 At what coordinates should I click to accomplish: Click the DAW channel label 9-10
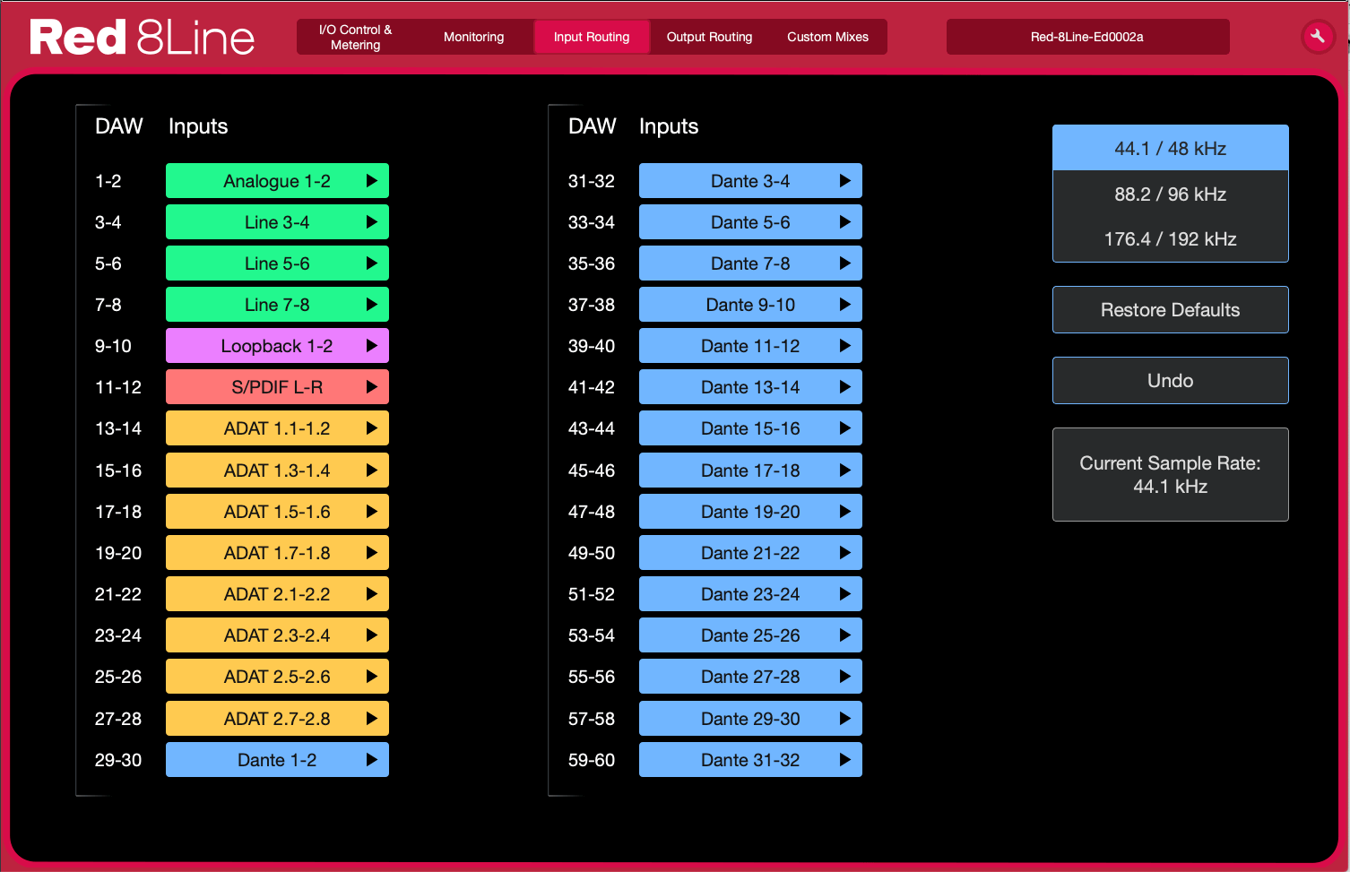click(x=113, y=346)
